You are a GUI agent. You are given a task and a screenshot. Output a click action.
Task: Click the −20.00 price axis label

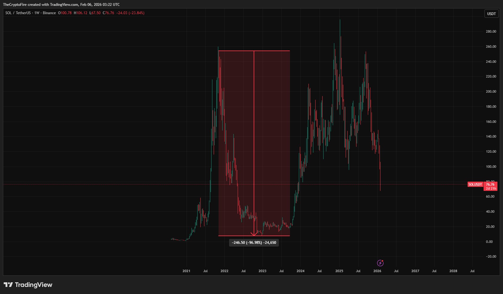pyautogui.click(x=490, y=256)
